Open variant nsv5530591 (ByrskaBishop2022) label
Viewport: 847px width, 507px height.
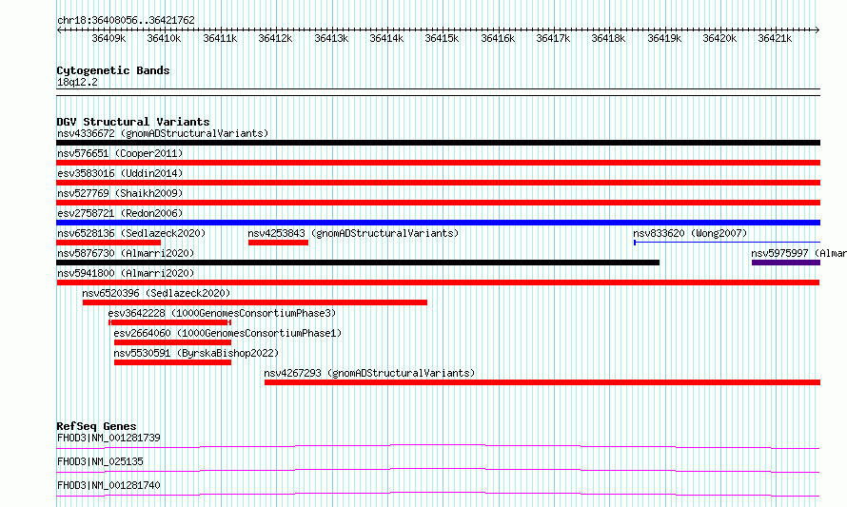pos(196,353)
